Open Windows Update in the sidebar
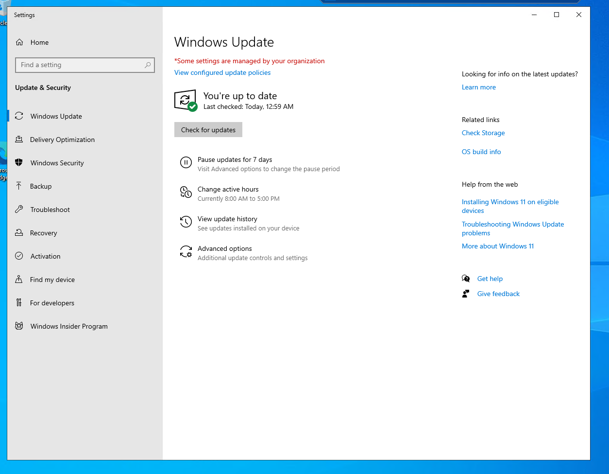This screenshot has width=609, height=474. point(85,116)
